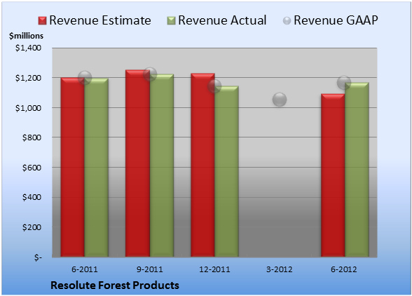
Task: Select the red estimate bar for 6-2011
Action: [x=73, y=167]
